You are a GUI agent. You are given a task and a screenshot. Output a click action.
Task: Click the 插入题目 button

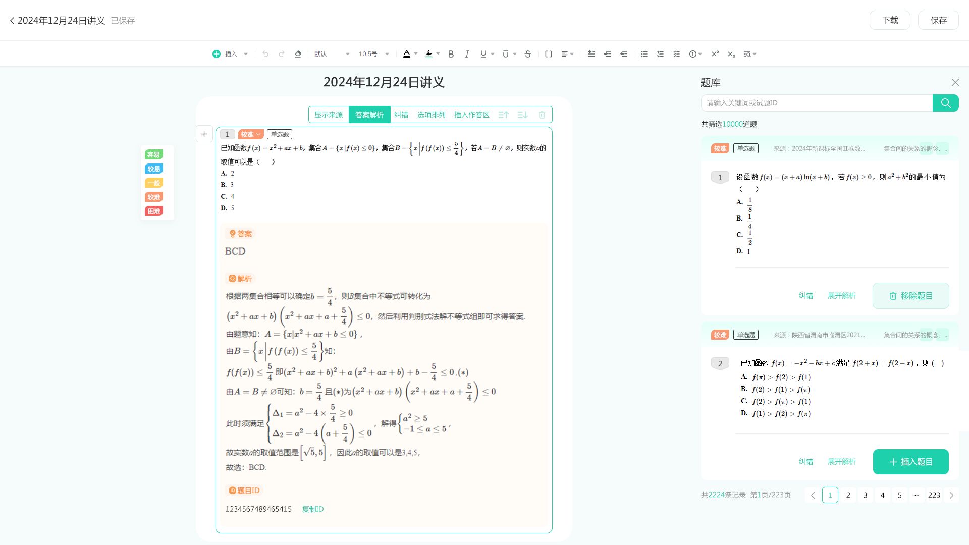coord(910,462)
